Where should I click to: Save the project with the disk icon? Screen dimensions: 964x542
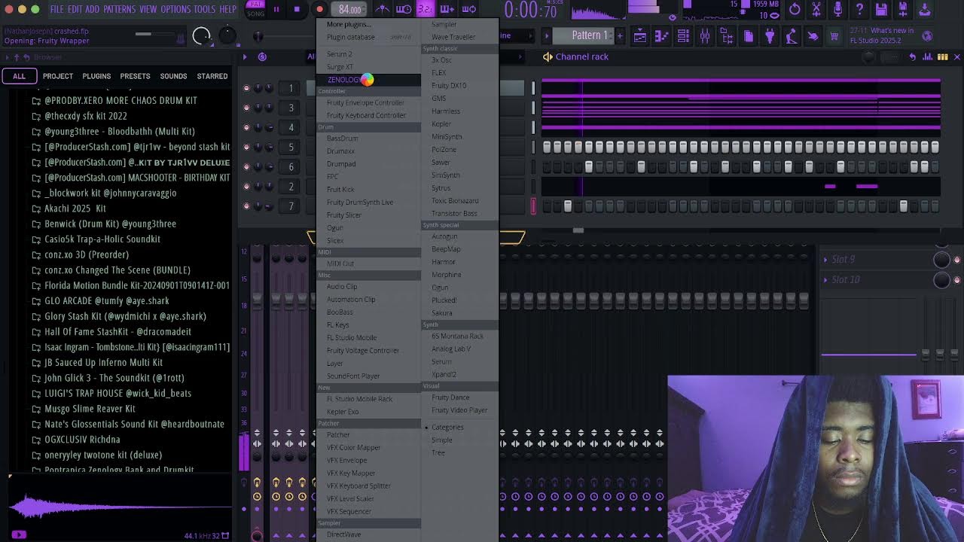881,10
